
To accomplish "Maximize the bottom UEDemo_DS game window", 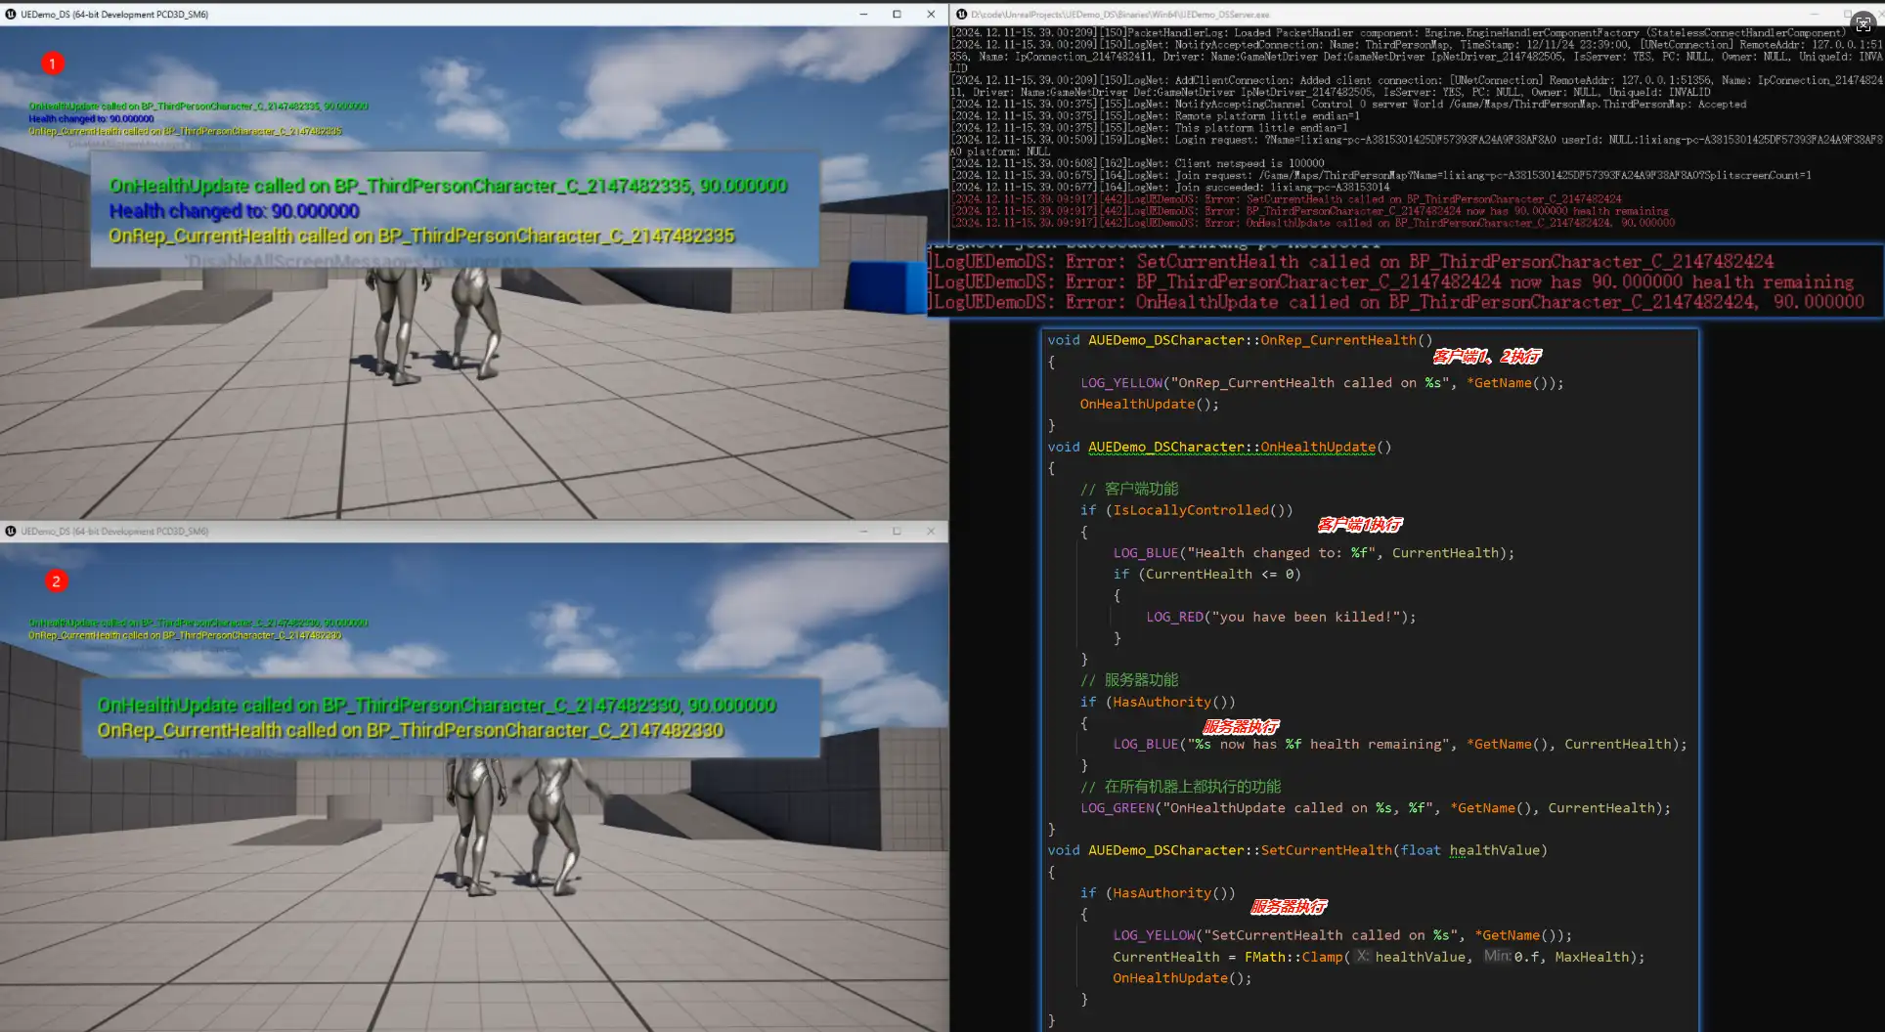I will coord(897,532).
